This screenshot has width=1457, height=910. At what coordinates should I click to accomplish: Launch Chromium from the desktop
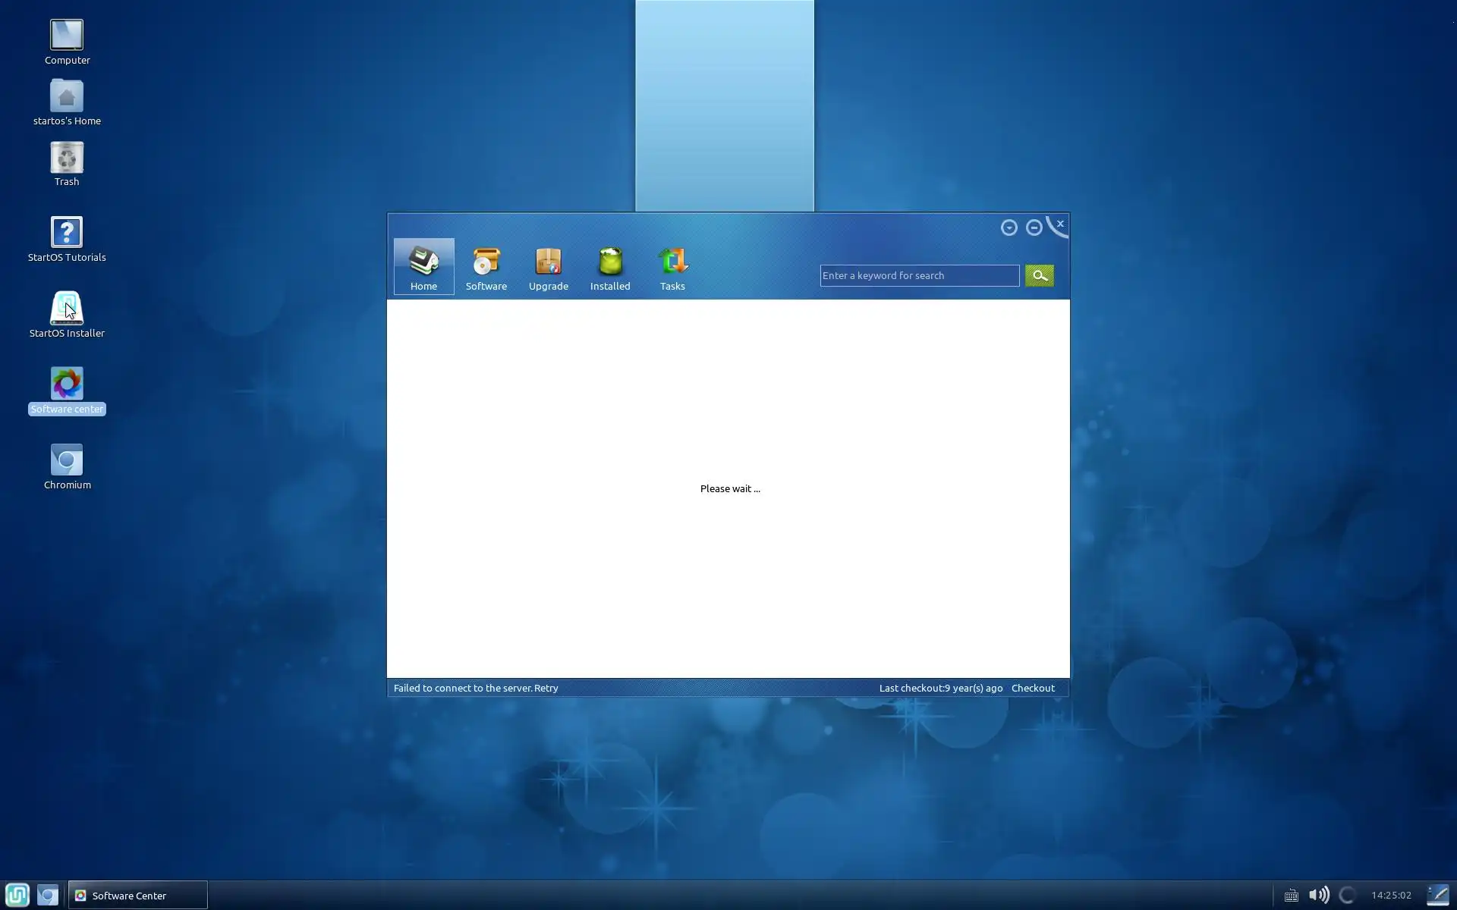[67, 466]
